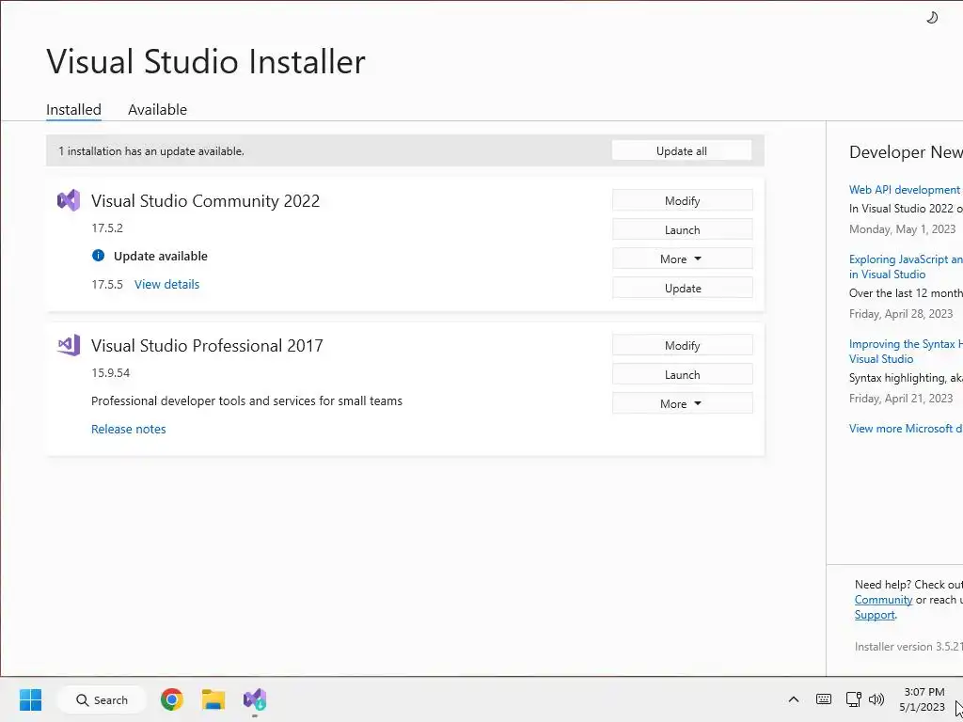Open Exploring JavaScript news article

(906, 266)
